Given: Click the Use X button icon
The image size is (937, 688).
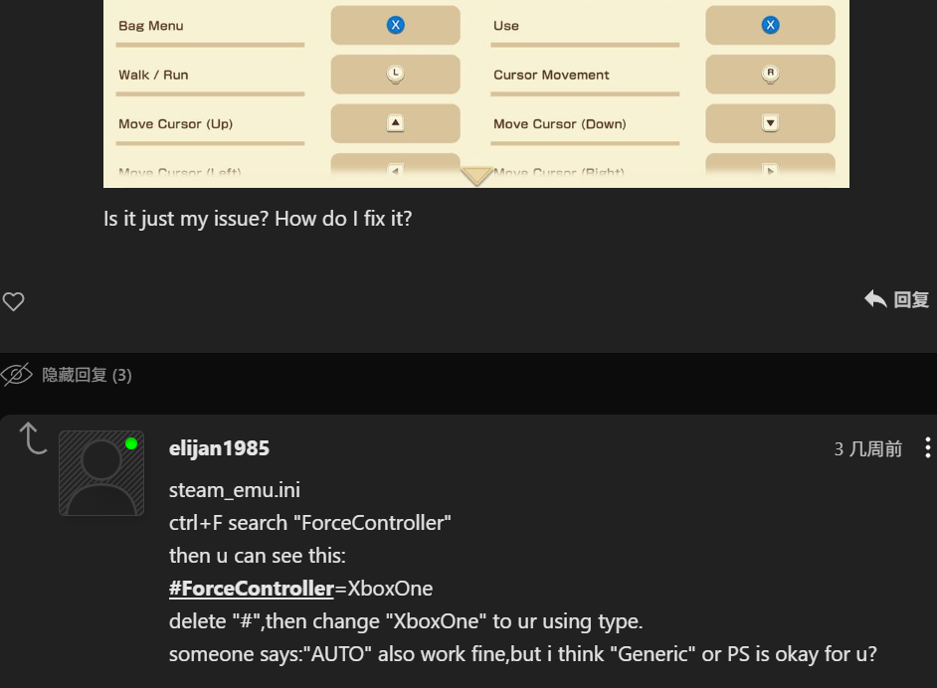Looking at the screenshot, I should point(770,25).
